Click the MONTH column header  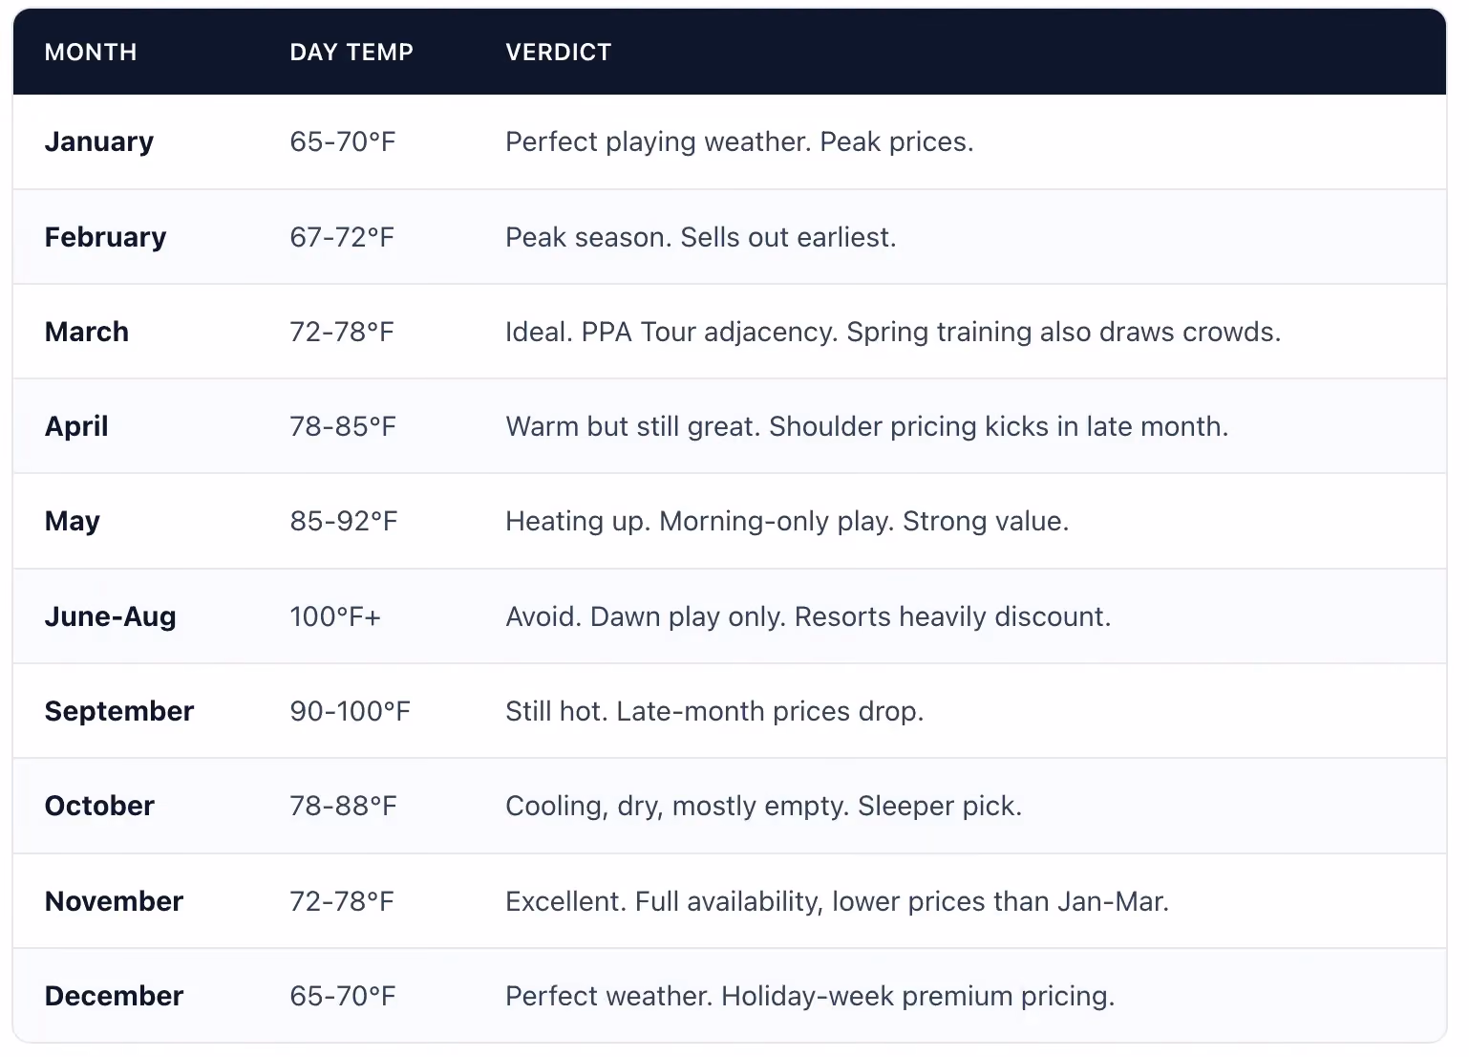(x=91, y=53)
